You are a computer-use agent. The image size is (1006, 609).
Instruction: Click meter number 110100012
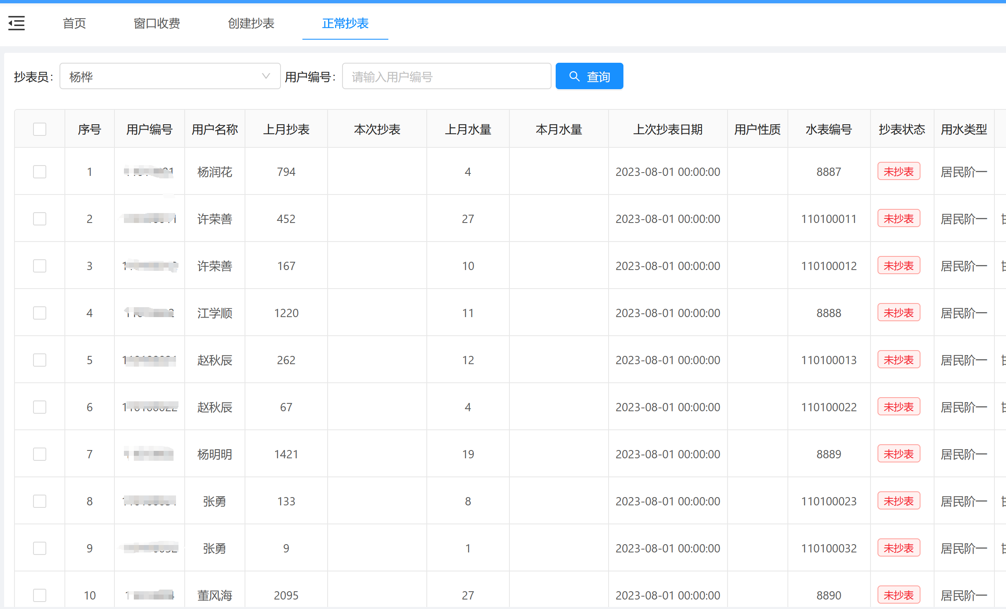click(x=829, y=266)
